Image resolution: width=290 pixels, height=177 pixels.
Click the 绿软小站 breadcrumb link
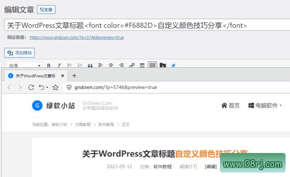[59, 125]
